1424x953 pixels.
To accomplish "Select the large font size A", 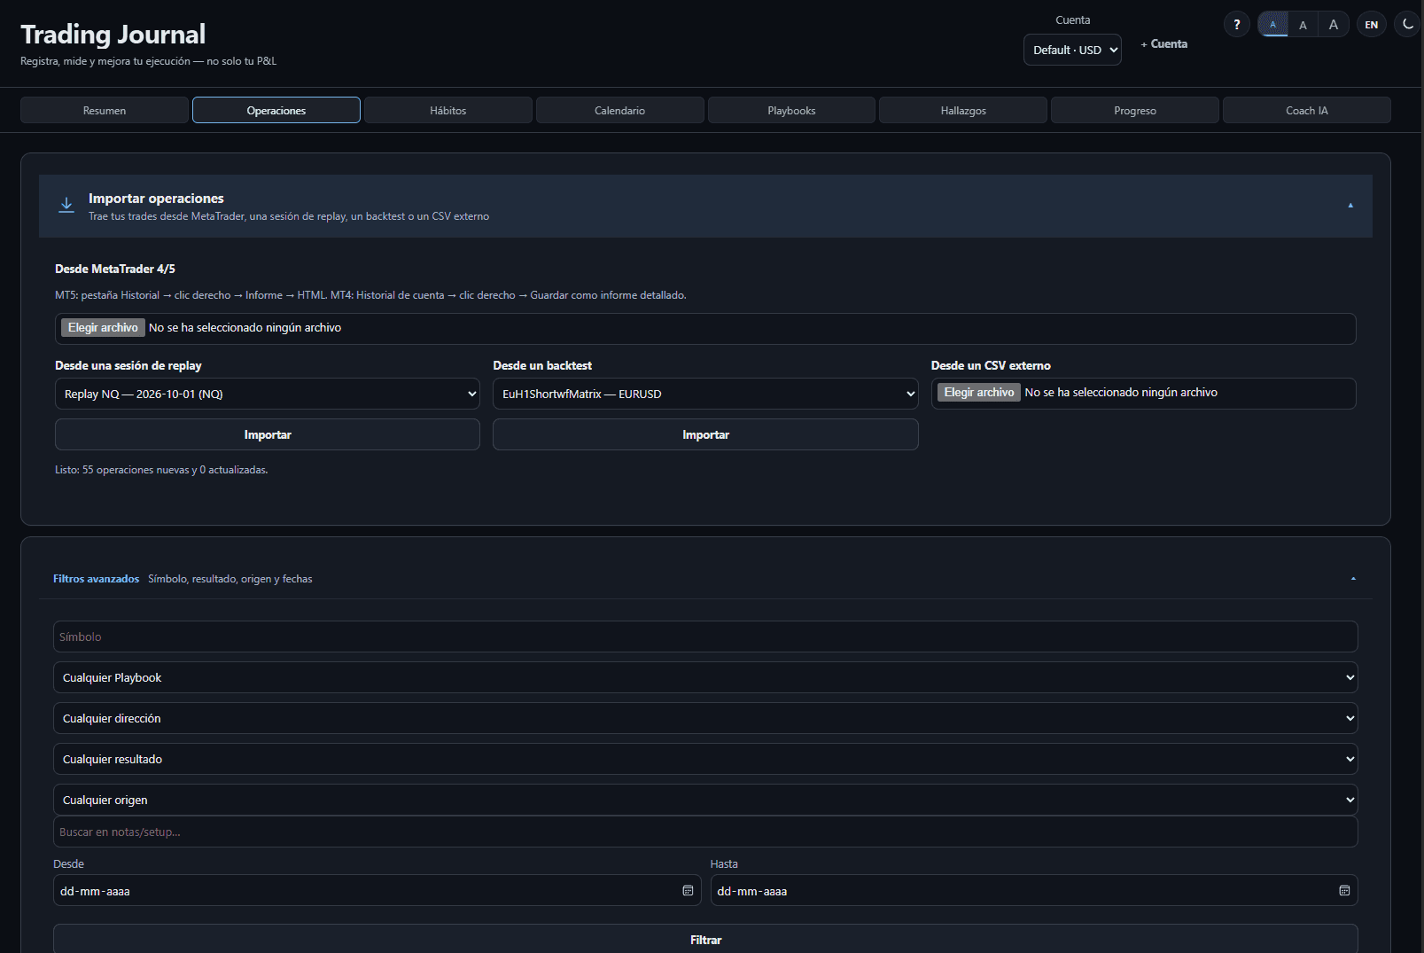I will click(1333, 25).
